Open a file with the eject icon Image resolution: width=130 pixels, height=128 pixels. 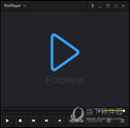pyautogui.click(x=60, y=121)
